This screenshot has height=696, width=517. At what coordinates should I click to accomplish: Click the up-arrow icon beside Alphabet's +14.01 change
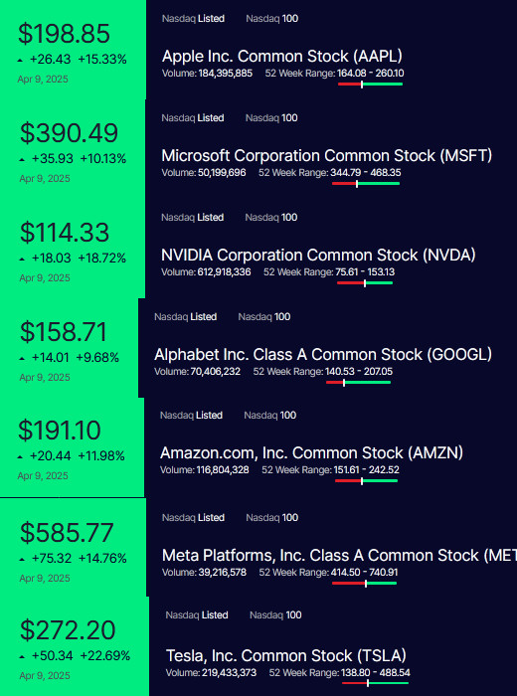point(22,358)
